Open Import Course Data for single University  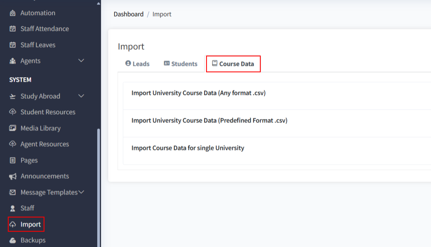188,148
